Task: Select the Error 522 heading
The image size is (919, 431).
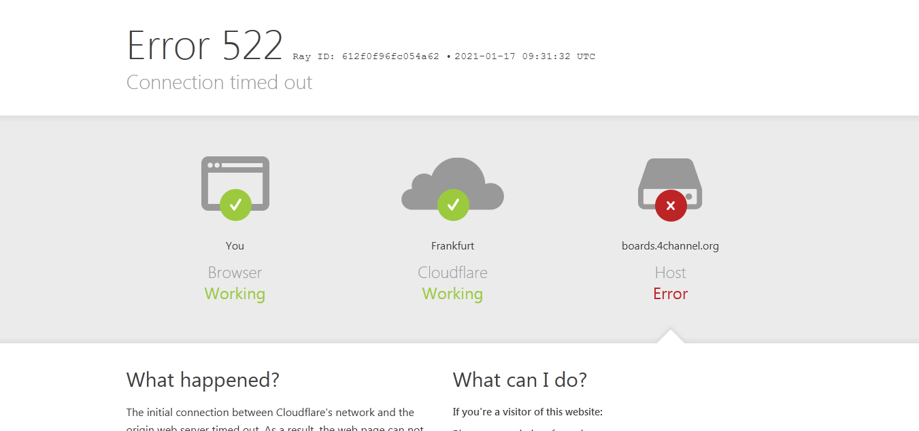Action: (x=205, y=46)
